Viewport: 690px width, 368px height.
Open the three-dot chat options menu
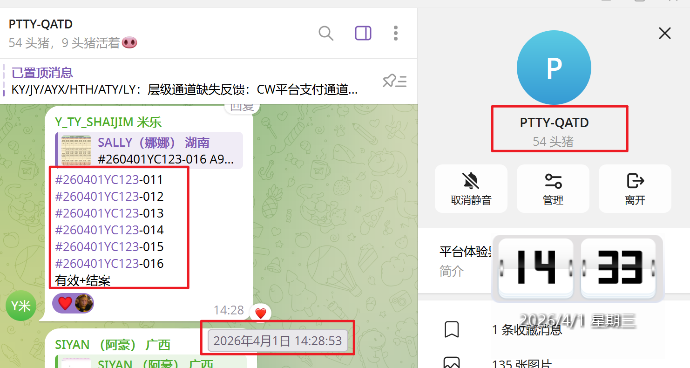point(396,33)
